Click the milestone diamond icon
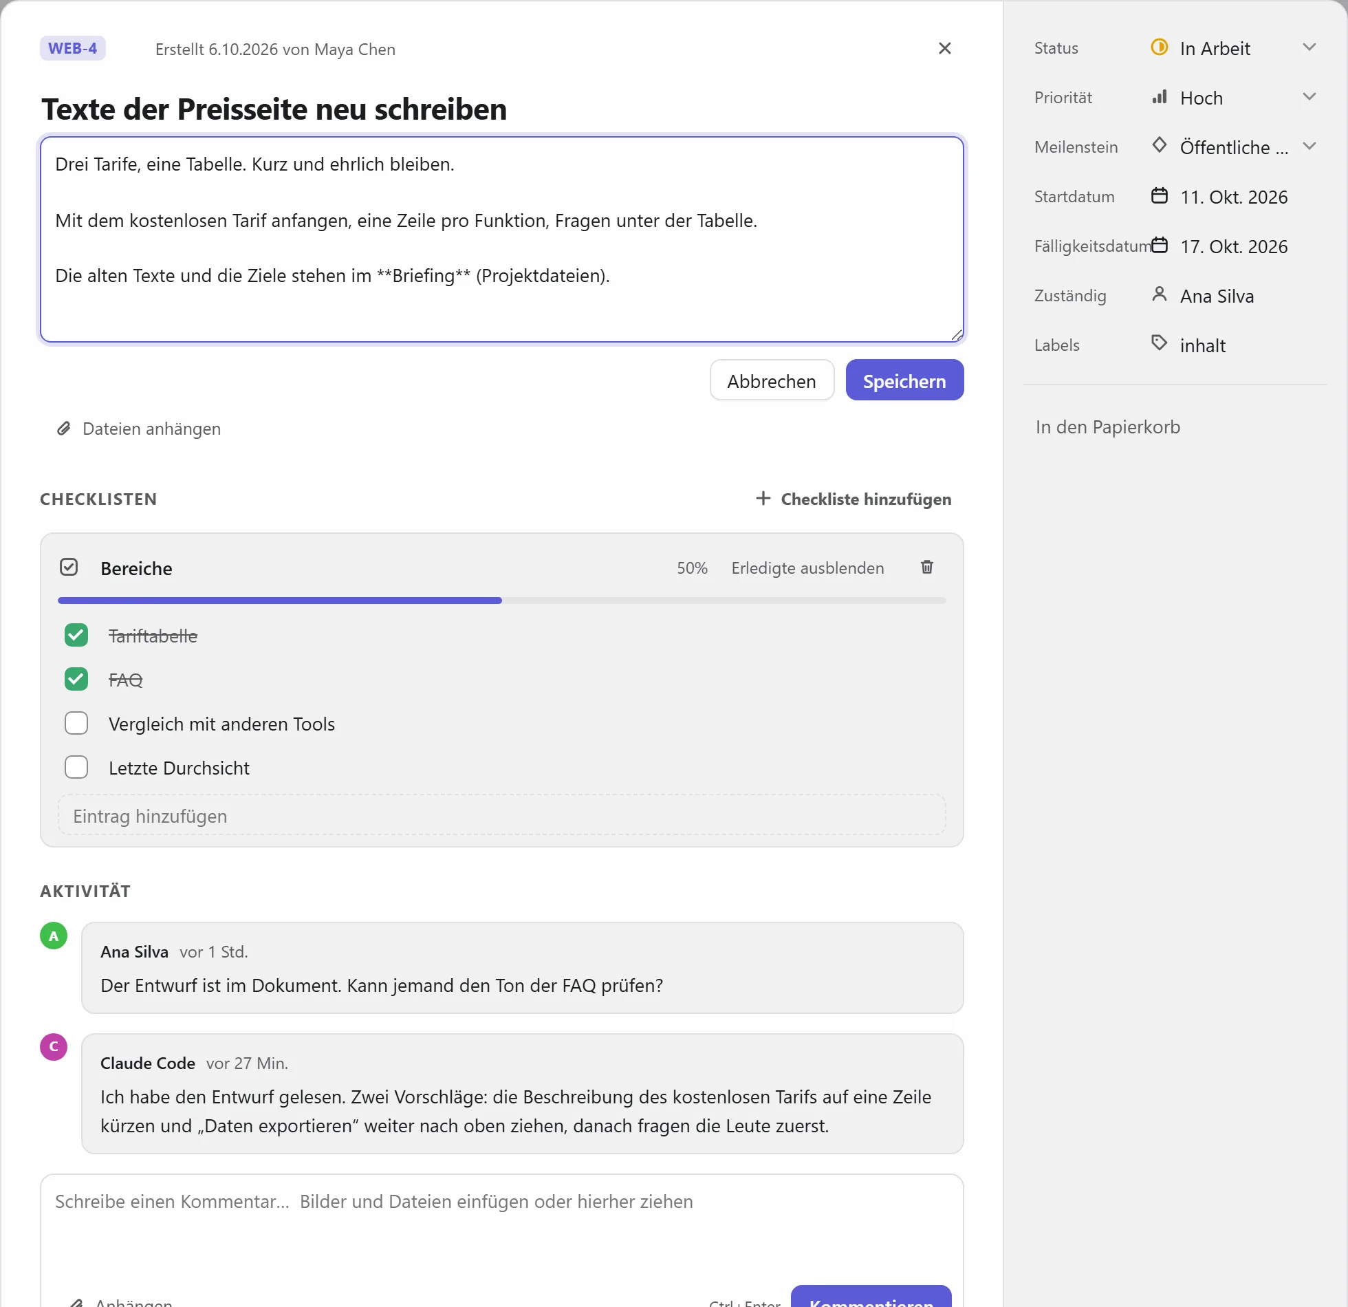1348x1307 pixels. tap(1159, 146)
